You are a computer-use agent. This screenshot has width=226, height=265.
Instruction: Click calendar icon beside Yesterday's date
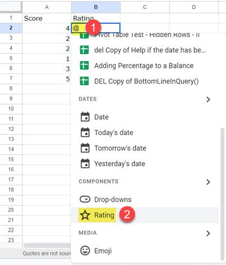point(85,163)
